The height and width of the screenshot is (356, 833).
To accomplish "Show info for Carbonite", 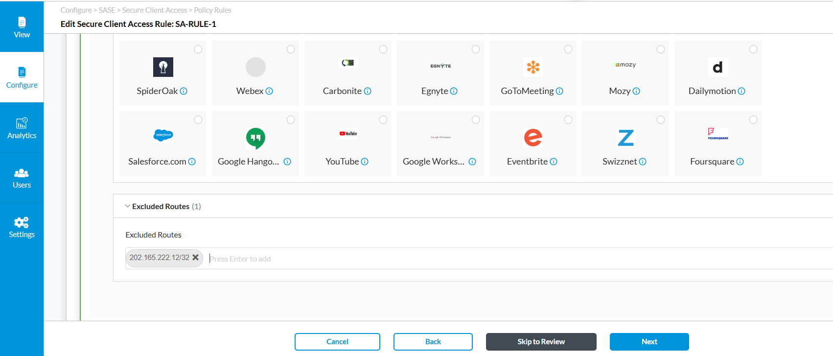I will coord(368,91).
